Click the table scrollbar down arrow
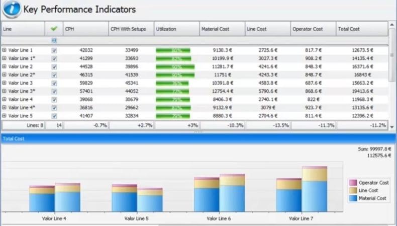Screen dimensions: 397x226 392,127
